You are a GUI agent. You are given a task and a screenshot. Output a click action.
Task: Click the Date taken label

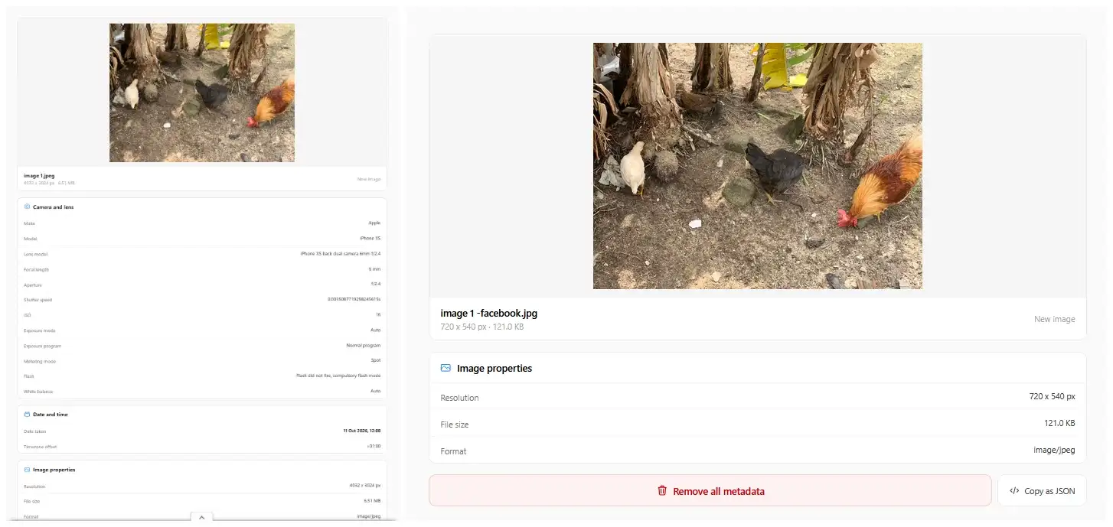tap(34, 431)
